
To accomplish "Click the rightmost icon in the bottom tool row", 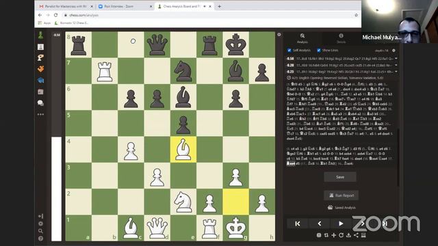I will coord(363,235).
